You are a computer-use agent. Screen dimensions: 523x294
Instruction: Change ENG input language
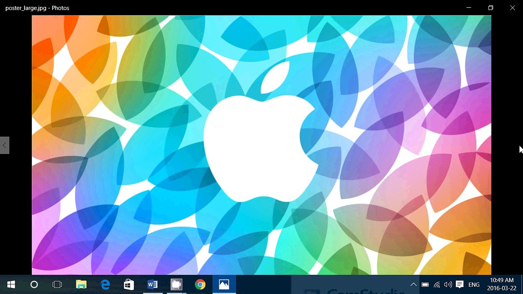[474, 285]
